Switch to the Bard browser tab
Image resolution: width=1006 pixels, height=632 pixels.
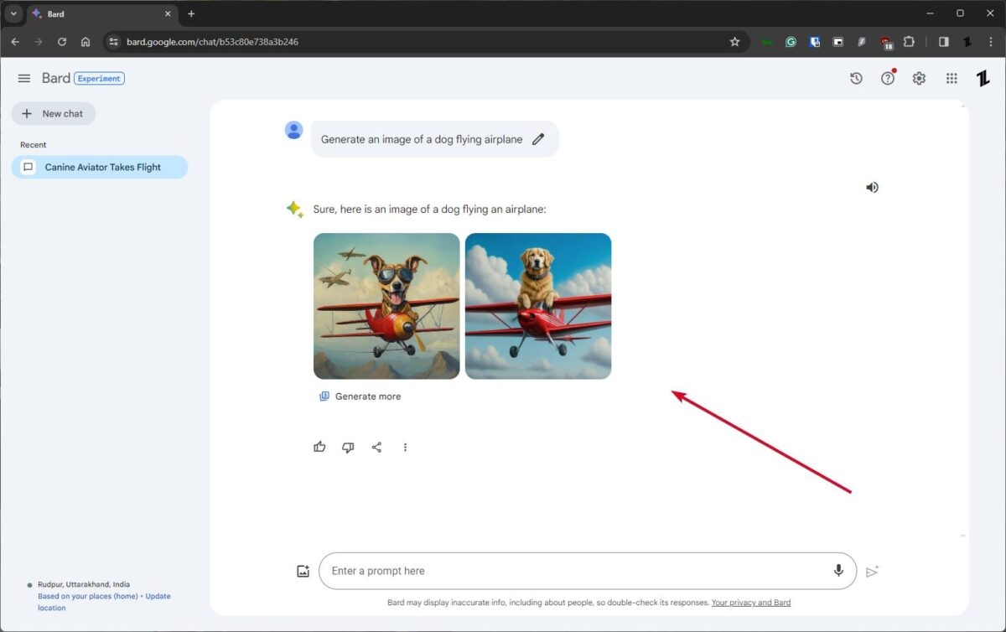(92, 13)
